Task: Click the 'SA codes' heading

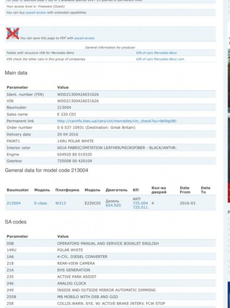Action: click(x=16, y=222)
